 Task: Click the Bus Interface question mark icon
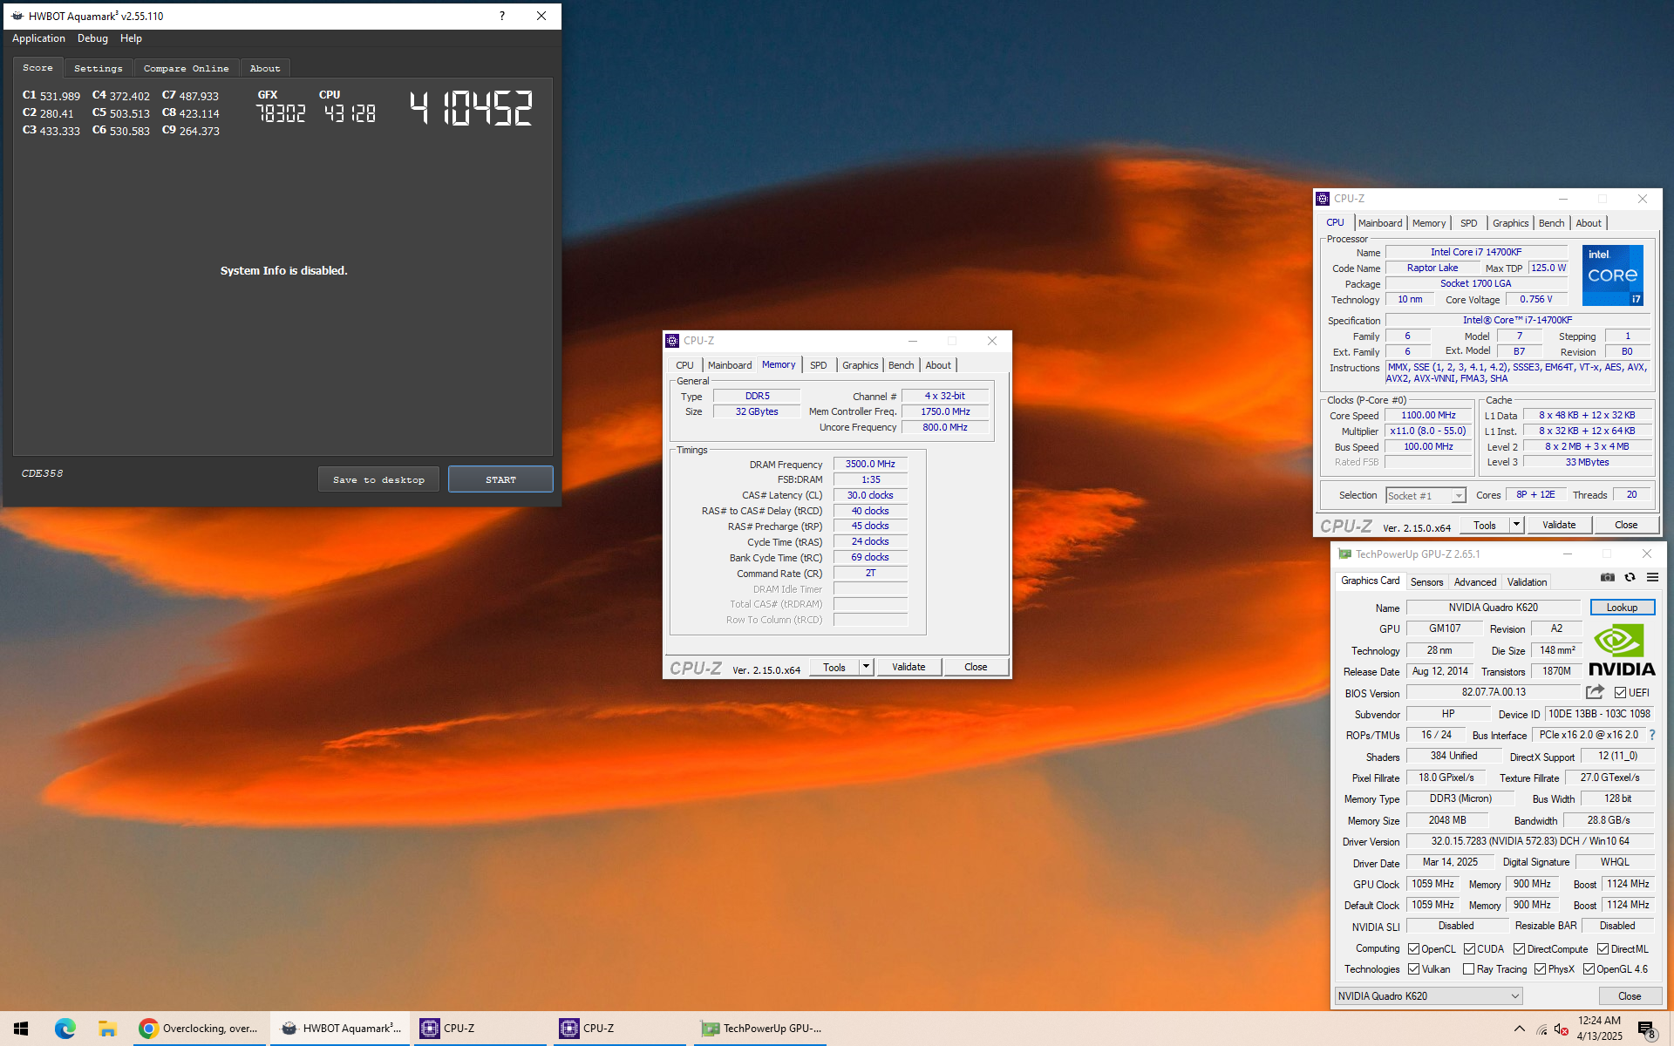[x=1651, y=735]
